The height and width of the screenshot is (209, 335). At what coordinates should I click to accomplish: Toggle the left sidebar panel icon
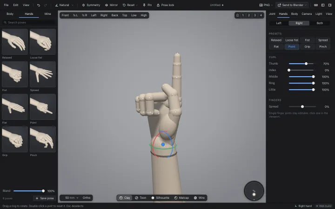[323, 5]
